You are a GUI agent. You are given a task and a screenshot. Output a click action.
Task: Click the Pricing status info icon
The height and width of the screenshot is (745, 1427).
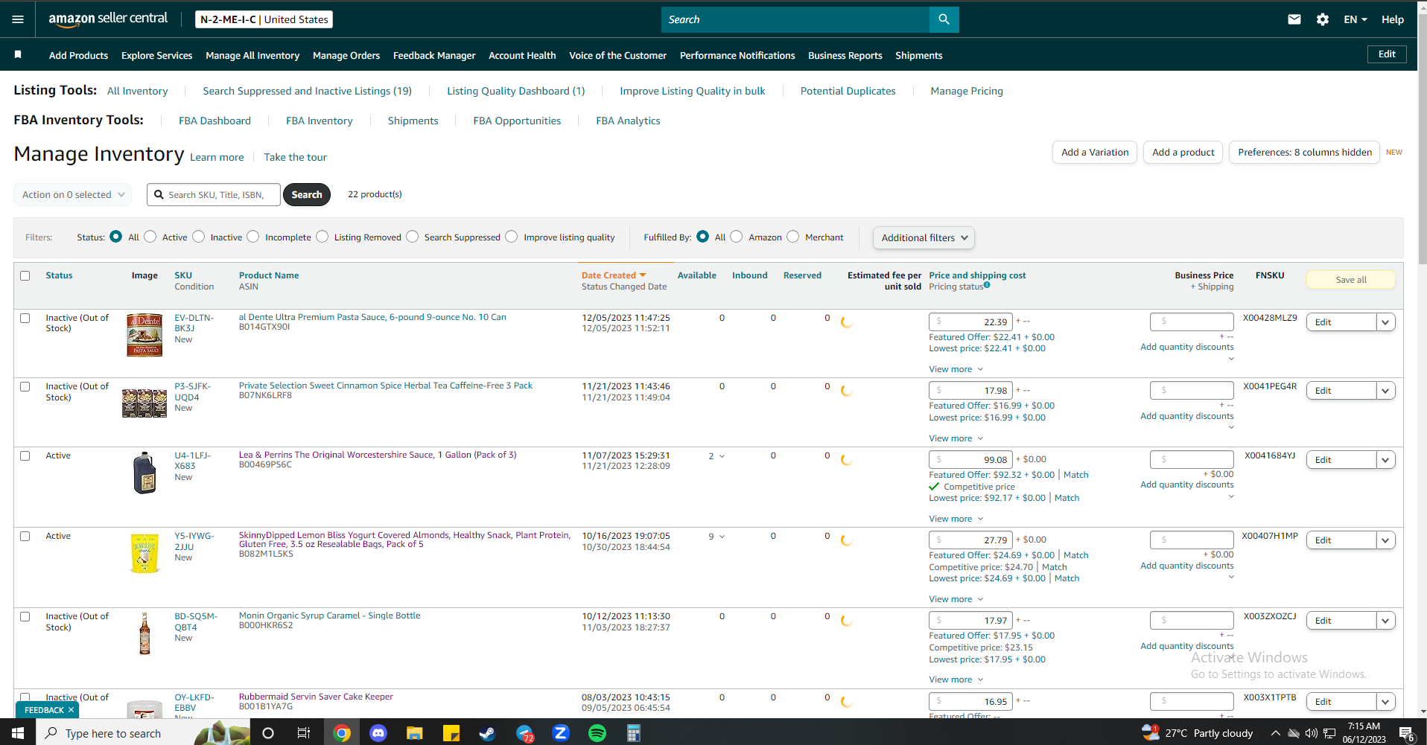click(x=987, y=285)
